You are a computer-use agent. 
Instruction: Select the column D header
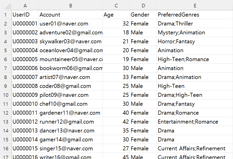point(143,6)
